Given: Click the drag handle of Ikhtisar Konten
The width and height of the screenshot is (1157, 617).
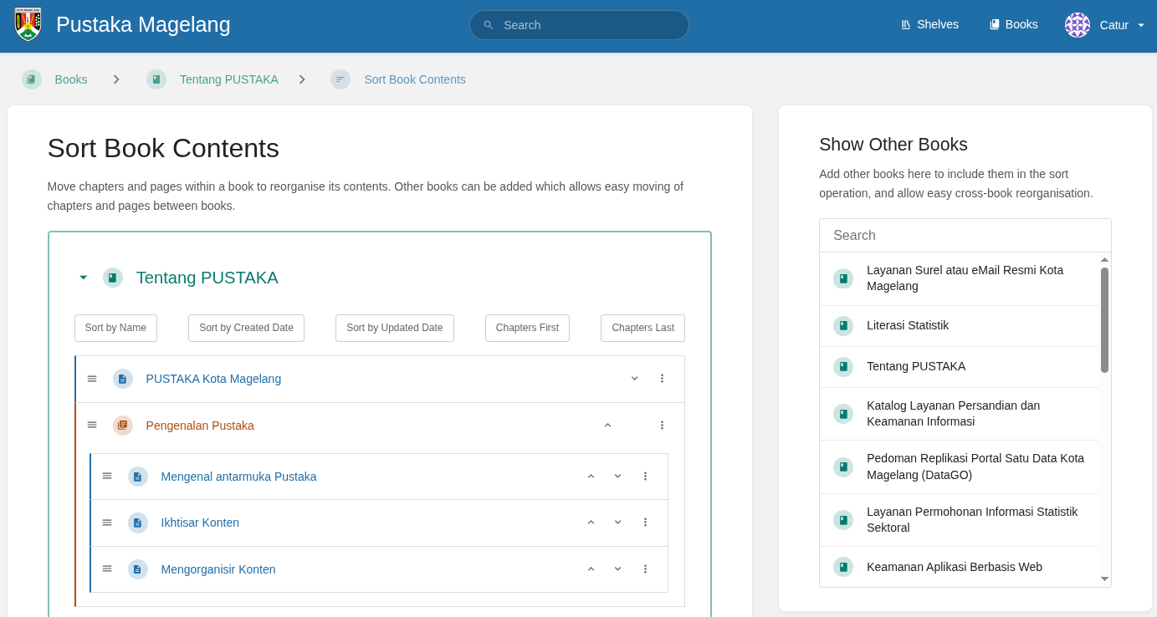Looking at the screenshot, I should click(x=107, y=523).
